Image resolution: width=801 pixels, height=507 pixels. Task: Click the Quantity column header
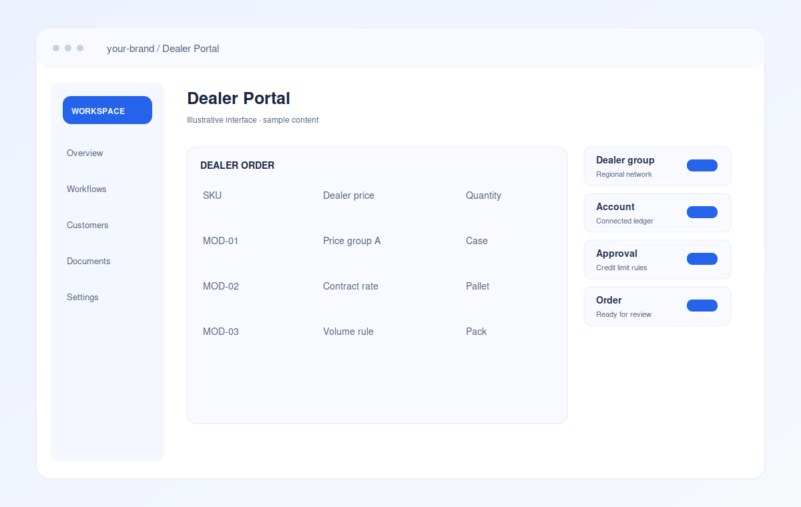point(483,195)
